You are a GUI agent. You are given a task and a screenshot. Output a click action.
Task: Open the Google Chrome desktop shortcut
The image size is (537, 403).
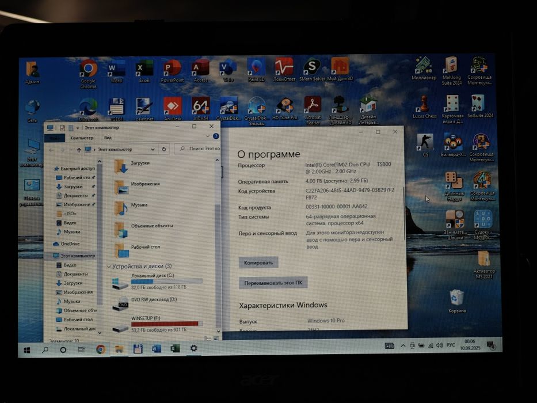click(x=88, y=74)
